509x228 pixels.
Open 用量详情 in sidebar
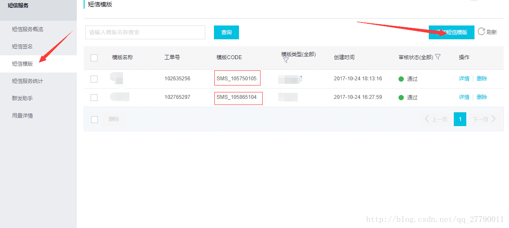click(22, 116)
